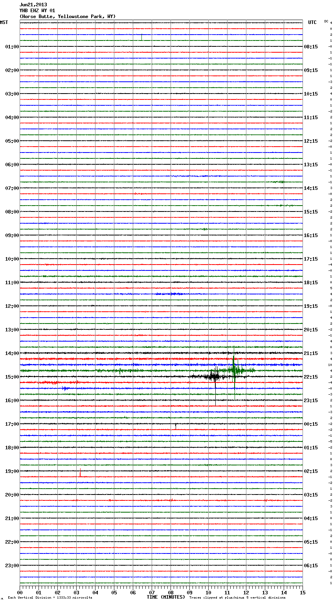Click the MST timezone header
334x603 pixels.
click(4, 22)
